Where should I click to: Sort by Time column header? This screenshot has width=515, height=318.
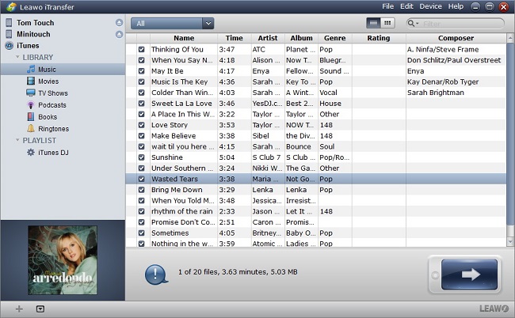(235, 38)
